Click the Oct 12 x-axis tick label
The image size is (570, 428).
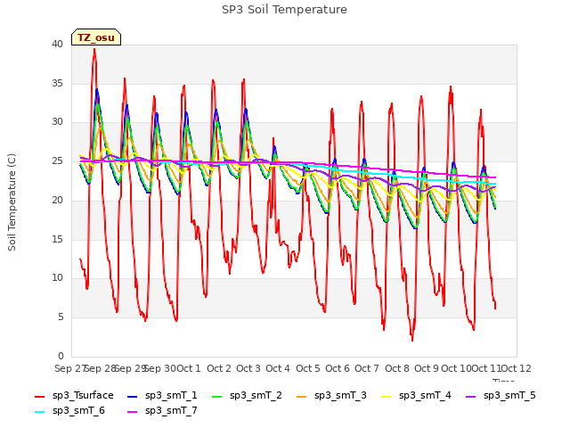coord(516,368)
